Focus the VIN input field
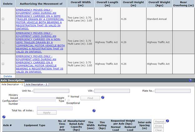The image size is (195, 132). 112,91
